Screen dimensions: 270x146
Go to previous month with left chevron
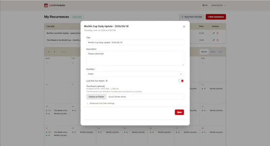click(x=49, y=52)
